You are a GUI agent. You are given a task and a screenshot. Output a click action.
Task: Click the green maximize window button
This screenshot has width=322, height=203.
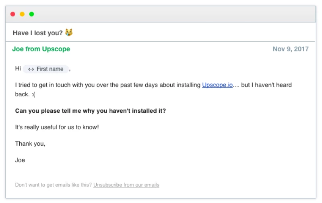point(31,14)
